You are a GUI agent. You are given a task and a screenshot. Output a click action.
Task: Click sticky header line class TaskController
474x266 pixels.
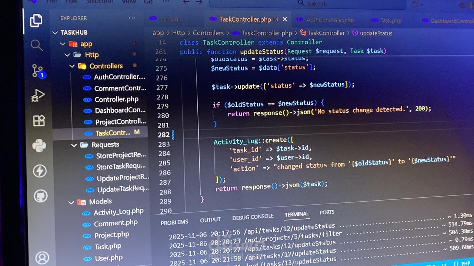[251, 42]
